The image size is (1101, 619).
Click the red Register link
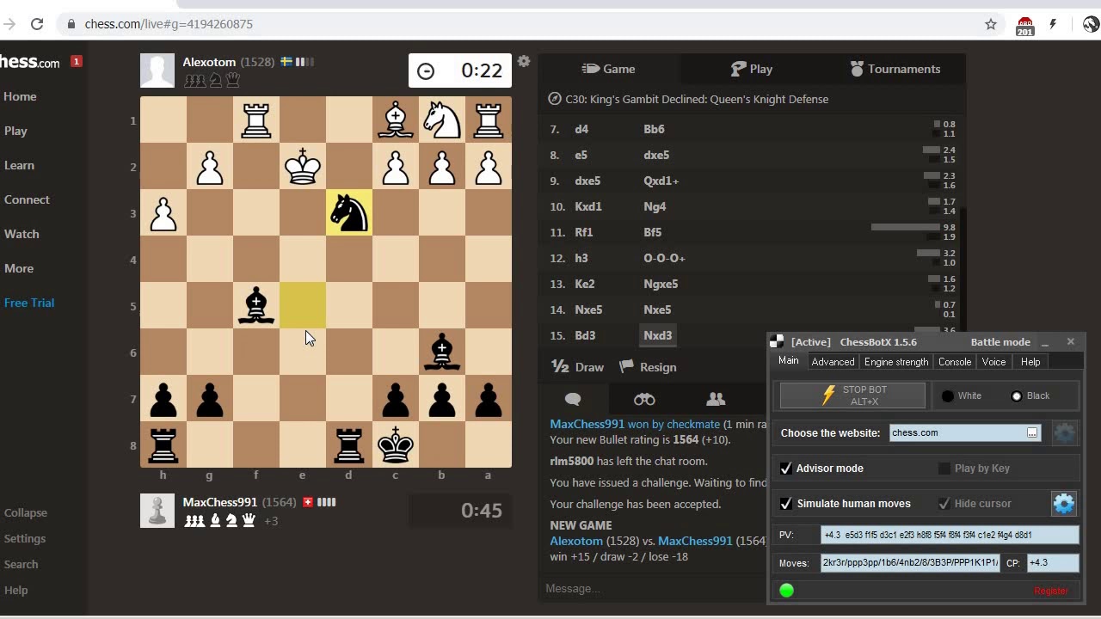coord(1051,591)
